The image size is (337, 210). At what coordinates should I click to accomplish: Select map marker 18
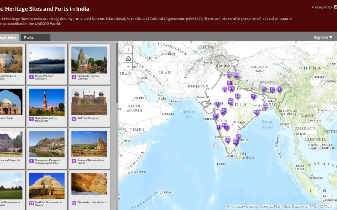[x=257, y=113]
